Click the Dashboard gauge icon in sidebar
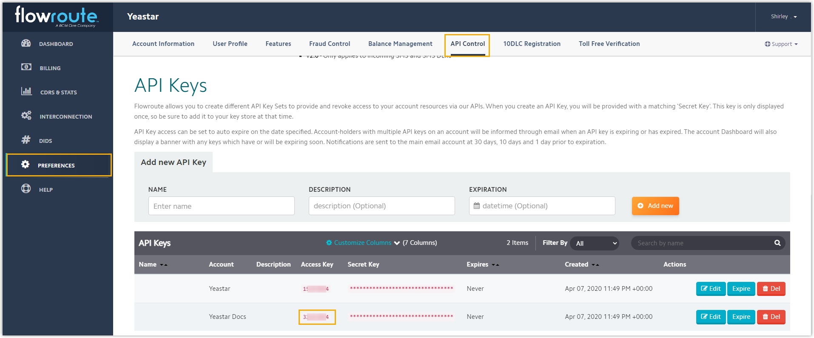814x338 pixels. [x=26, y=43]
